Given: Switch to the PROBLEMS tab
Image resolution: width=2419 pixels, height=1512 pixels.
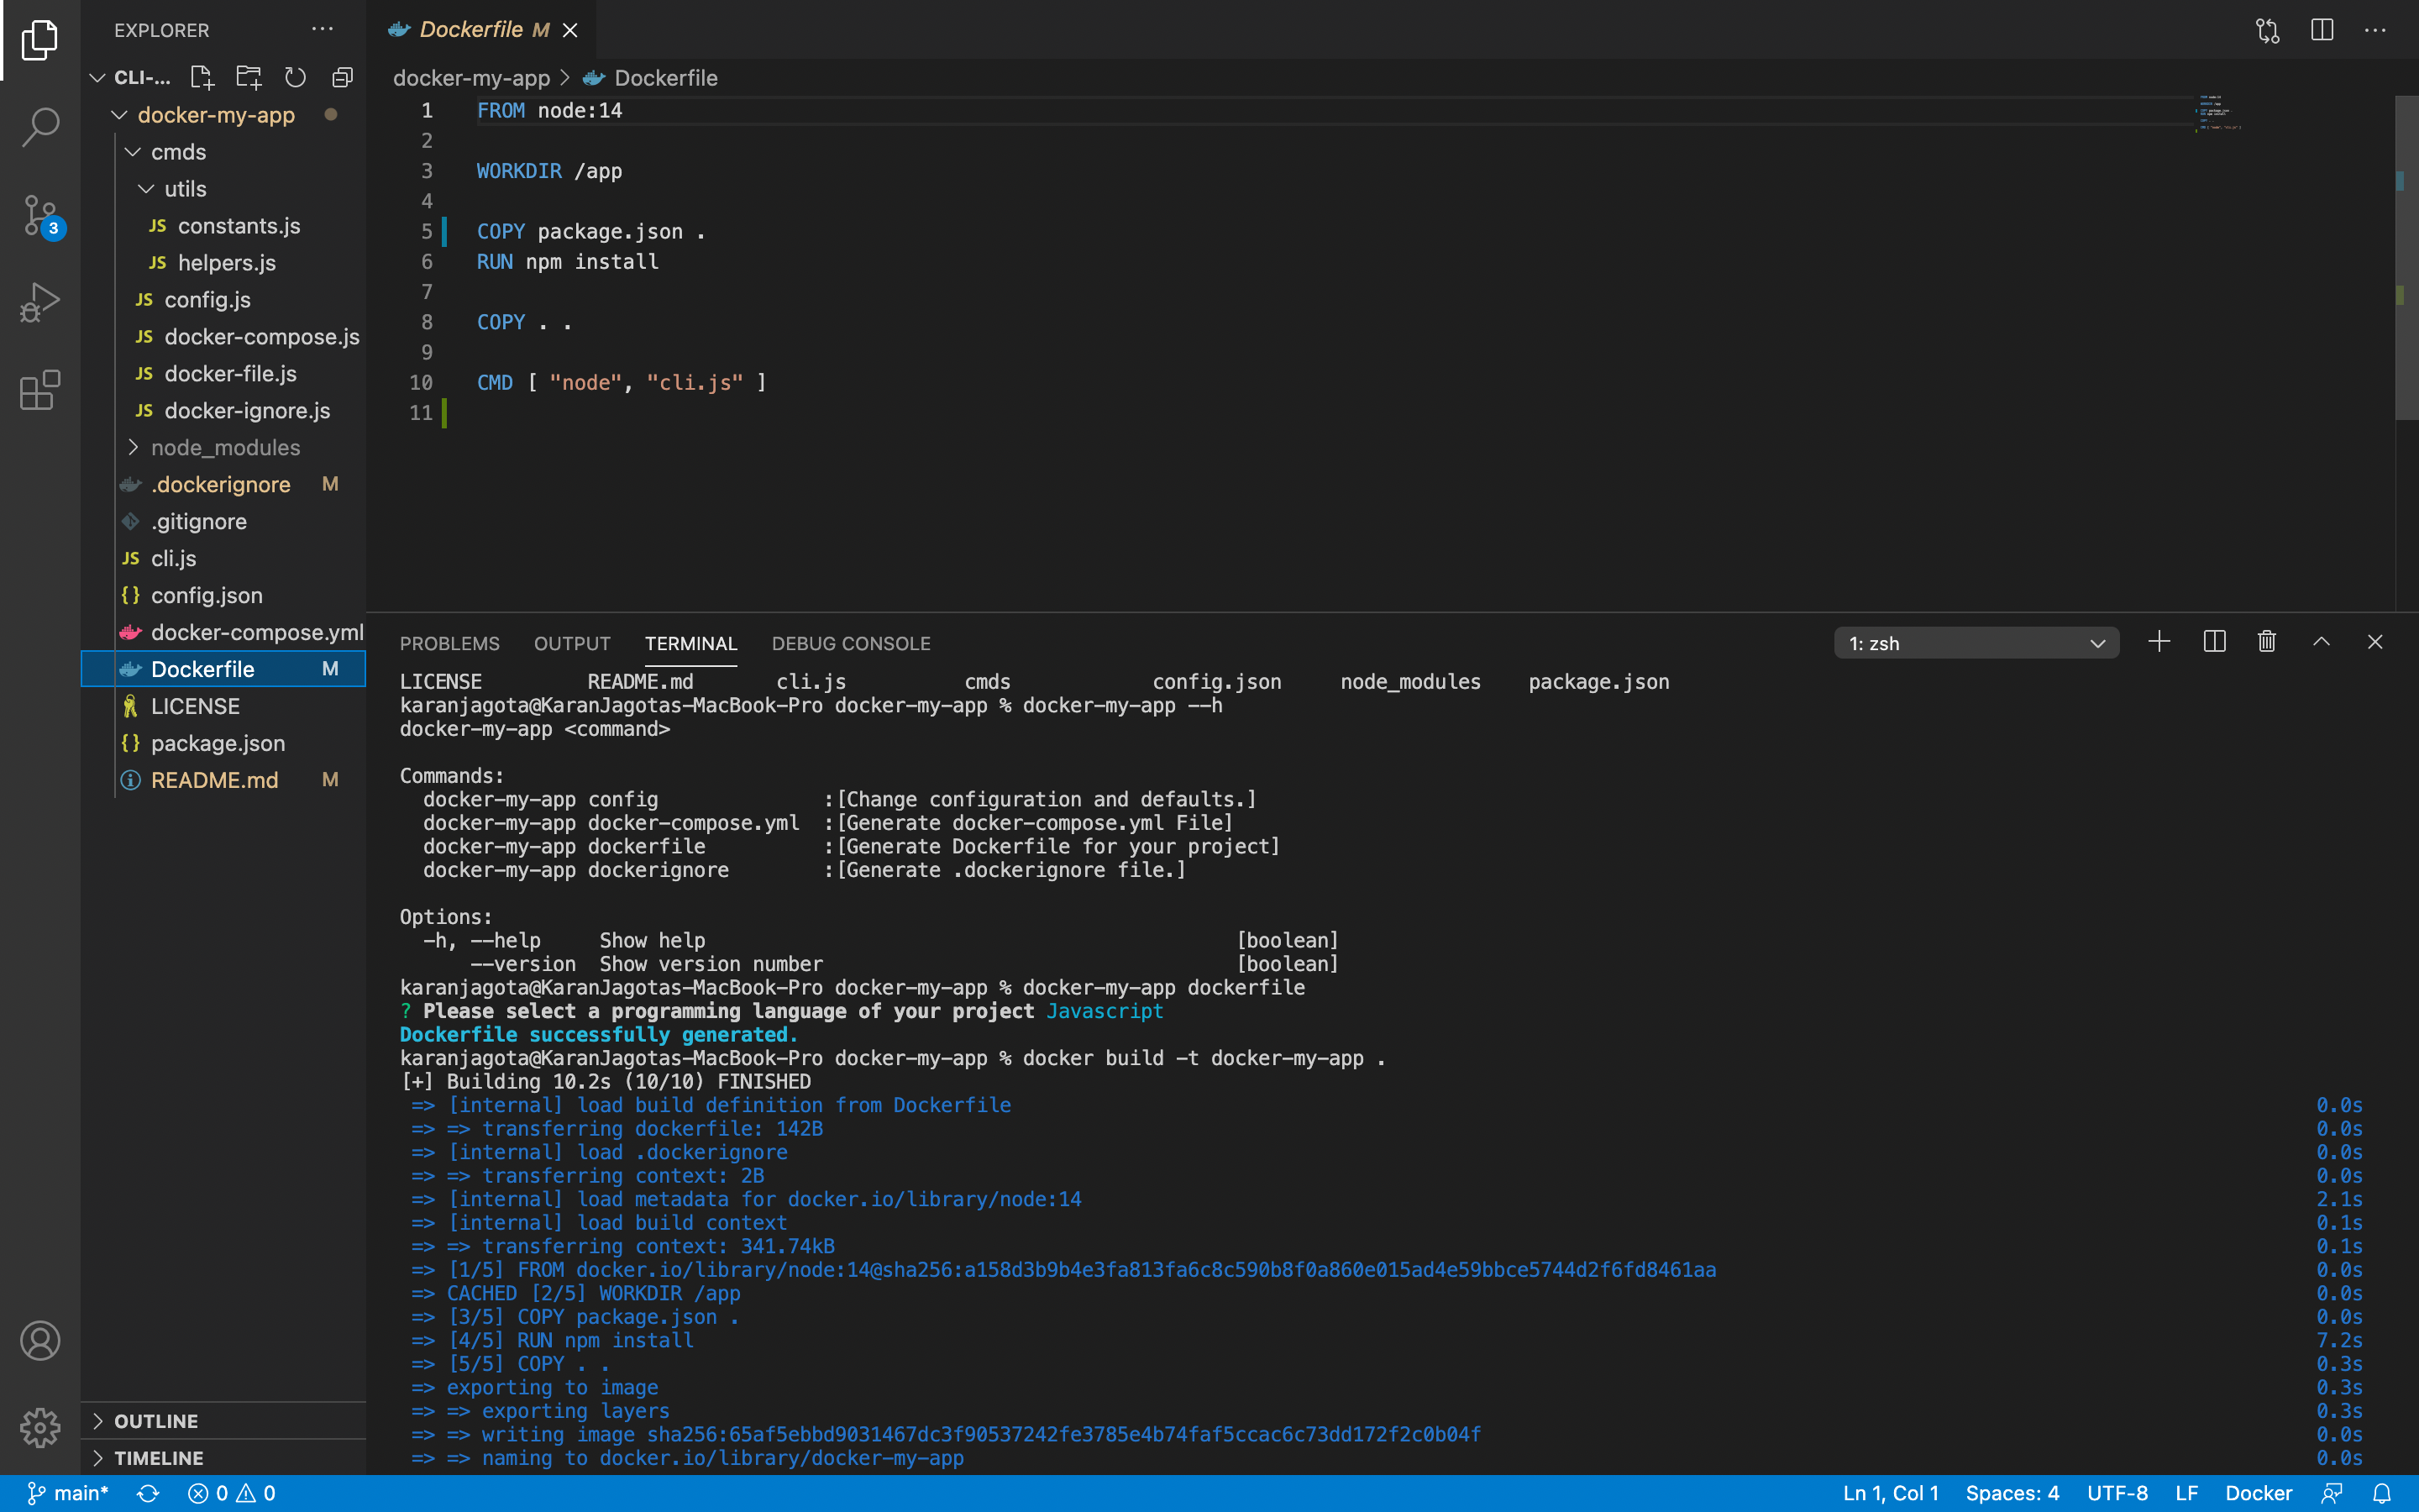Looking at the screenshot, I should coord(449,643).
